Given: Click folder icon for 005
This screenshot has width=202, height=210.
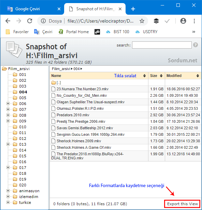Looking at the screenshot, I should click(15, 98).
